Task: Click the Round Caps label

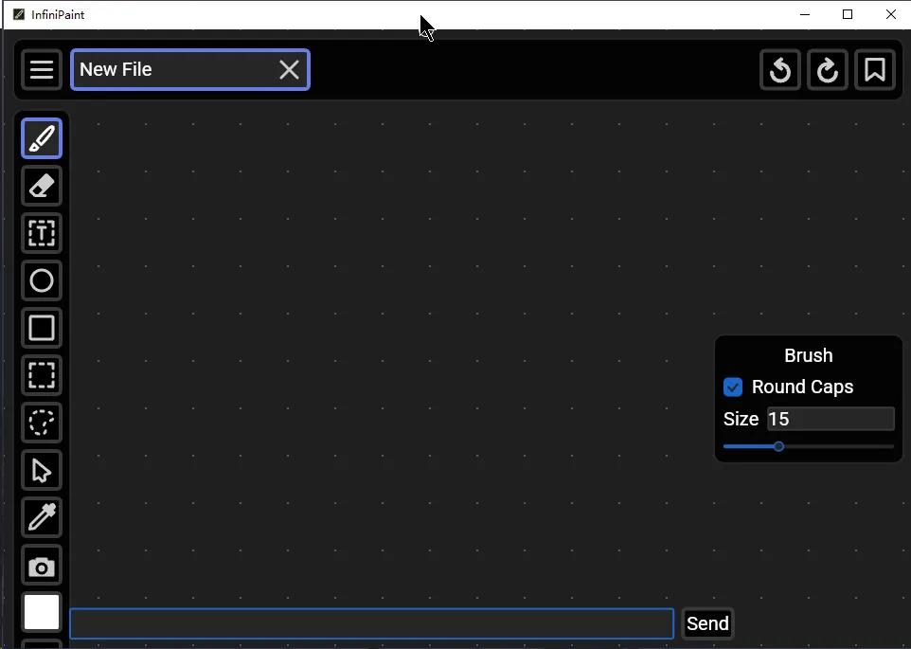Action: [802, 387]
